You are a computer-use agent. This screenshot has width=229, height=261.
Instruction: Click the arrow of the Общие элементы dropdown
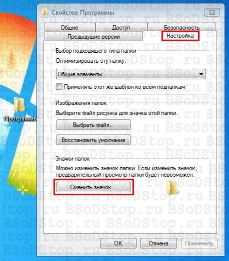point(201,74)
